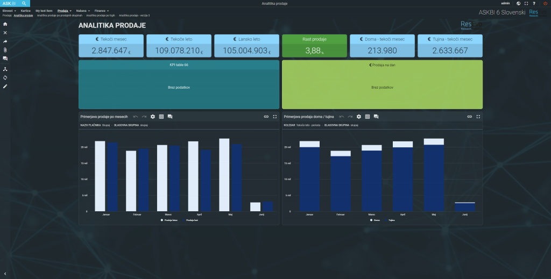Show table view for Primerjava prodaja doma / tujina
This screenshot has width=551, height=279.
(368, 116)
